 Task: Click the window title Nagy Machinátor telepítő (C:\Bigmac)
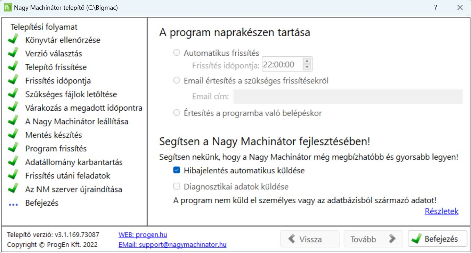(66, 7)
